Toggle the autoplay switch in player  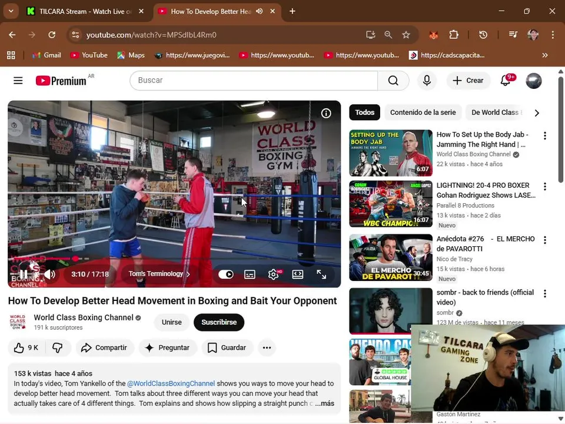[x=226, y=274]
